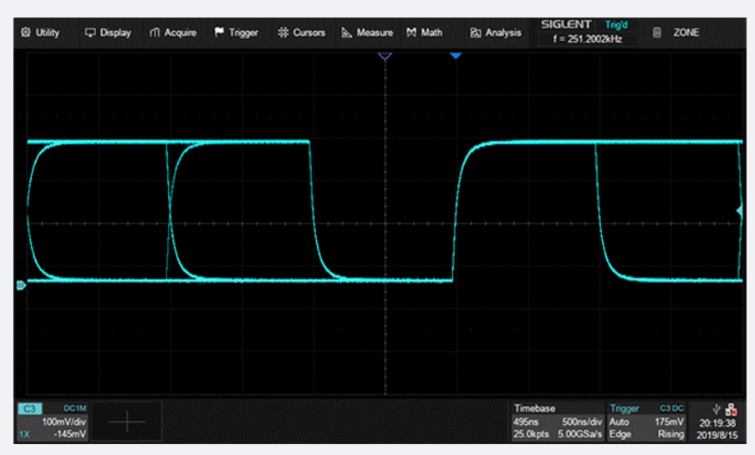The width and height of the screenshot is (755, 455).
Task: Click the SIGLENT logo
Action: point(566,24)
